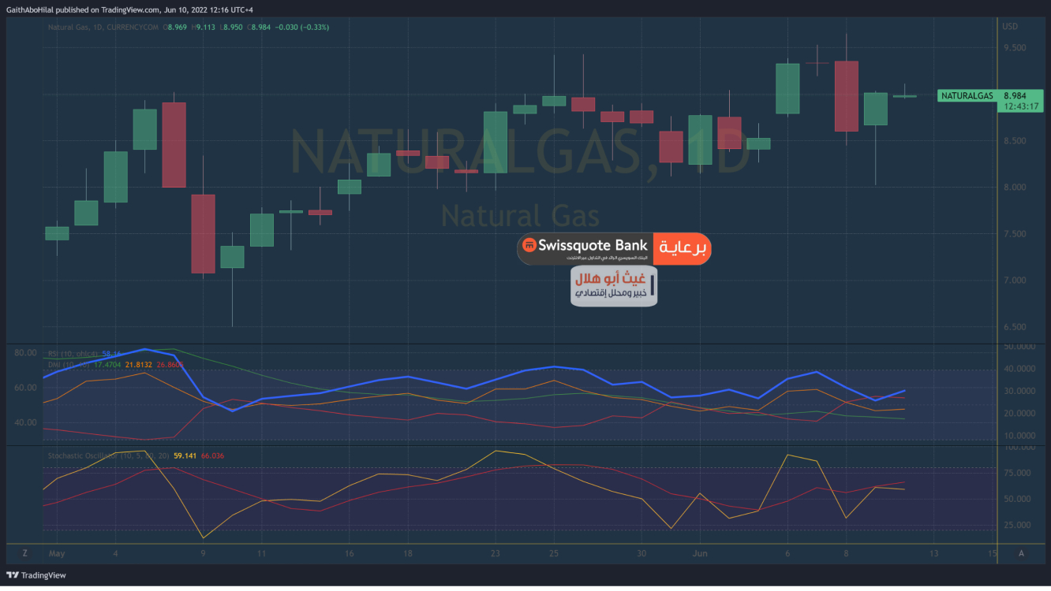Viewport: 1051px width, 591px height.
Task: Click date 30 on time axis
Action: pyautogui.click(x=641, y=553)
